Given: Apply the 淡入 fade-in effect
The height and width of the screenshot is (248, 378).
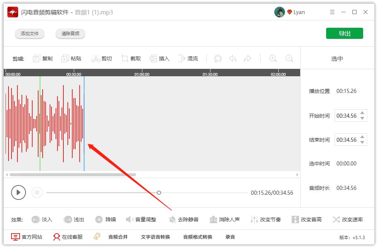Looking at the screenshot, I should [42, 219].
